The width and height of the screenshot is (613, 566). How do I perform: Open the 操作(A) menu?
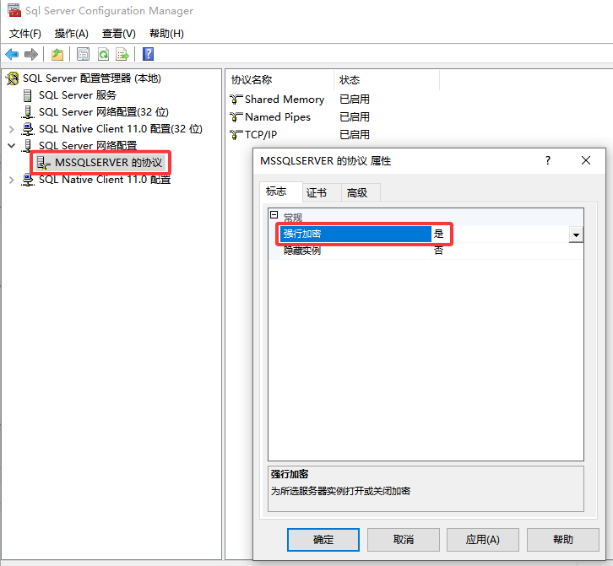click(x=71, y=34)
